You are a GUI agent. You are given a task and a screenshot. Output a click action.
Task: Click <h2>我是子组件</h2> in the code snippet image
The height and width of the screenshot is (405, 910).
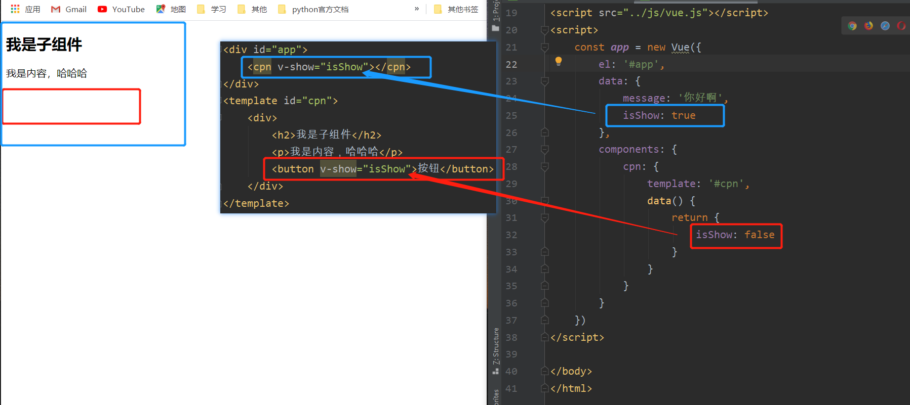(x=327, y=134)
